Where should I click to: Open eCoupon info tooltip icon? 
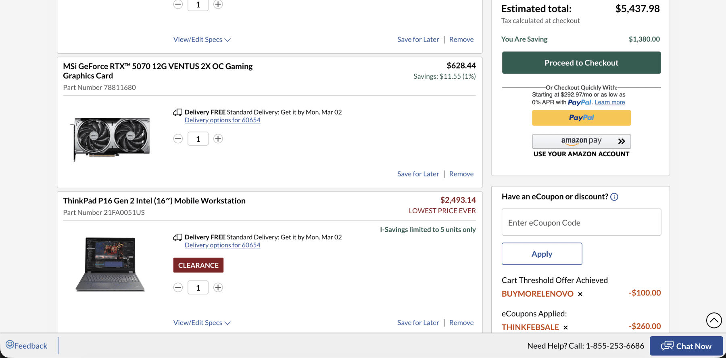pyautogui.click(x=614, y=197)
